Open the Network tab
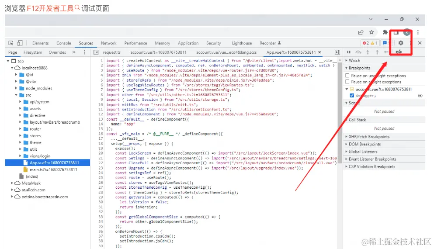 [108, 43]
